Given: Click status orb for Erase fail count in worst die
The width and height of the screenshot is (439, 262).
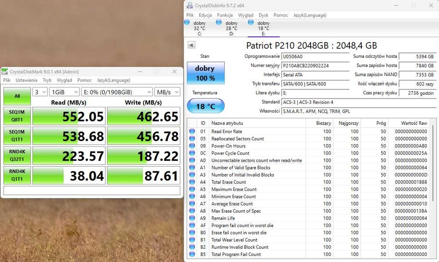Looking at the screenshot, I should pos(192,233).
